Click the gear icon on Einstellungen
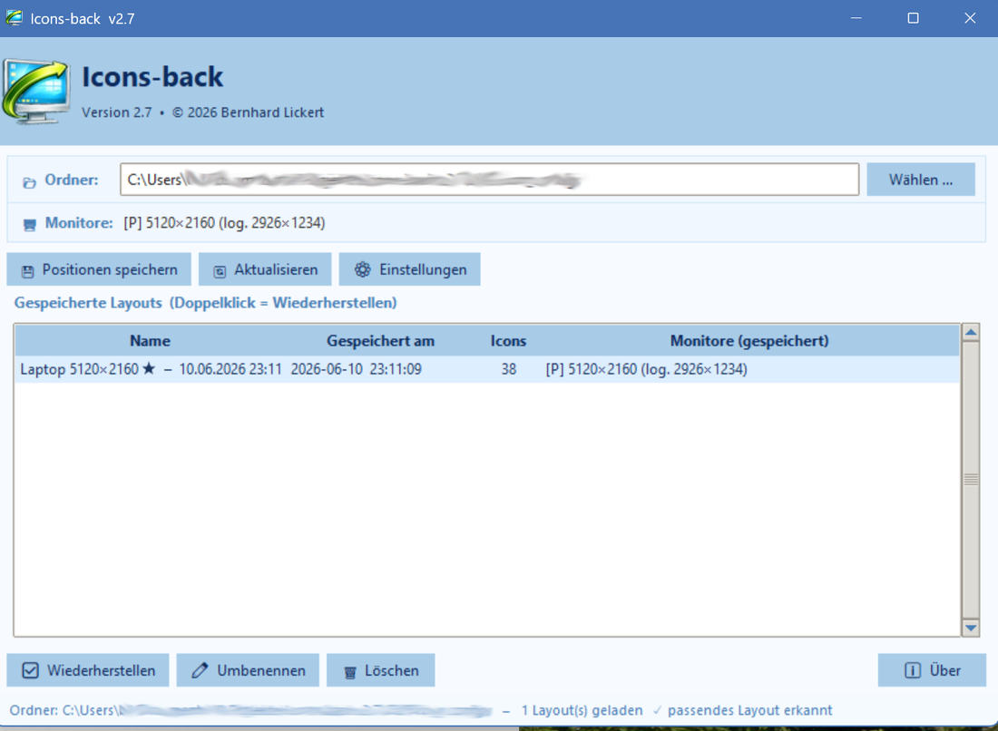The height and width of the screenshot is (731, 998). click(363, 269)
